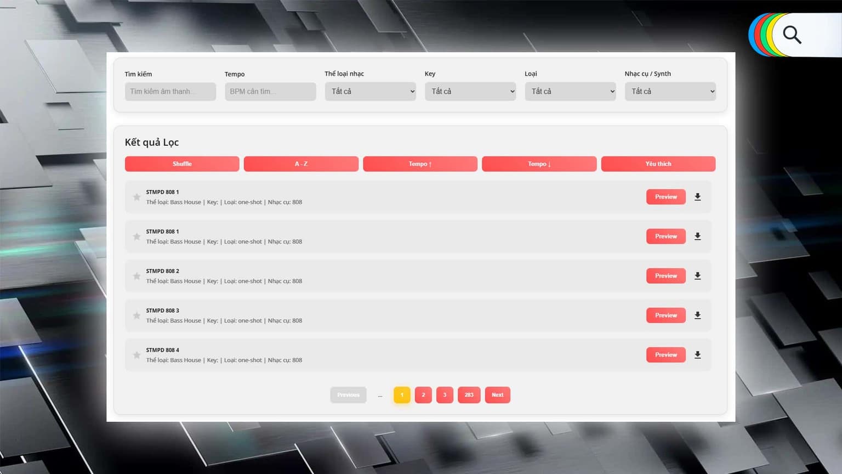Jump to page 283
Screen dimensions: 842x474
click(x=469, y=395)
